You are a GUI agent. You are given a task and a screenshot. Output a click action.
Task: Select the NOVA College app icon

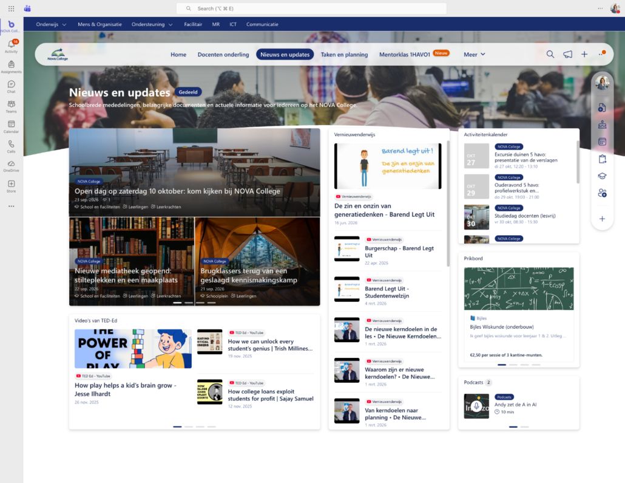point(11,26)
